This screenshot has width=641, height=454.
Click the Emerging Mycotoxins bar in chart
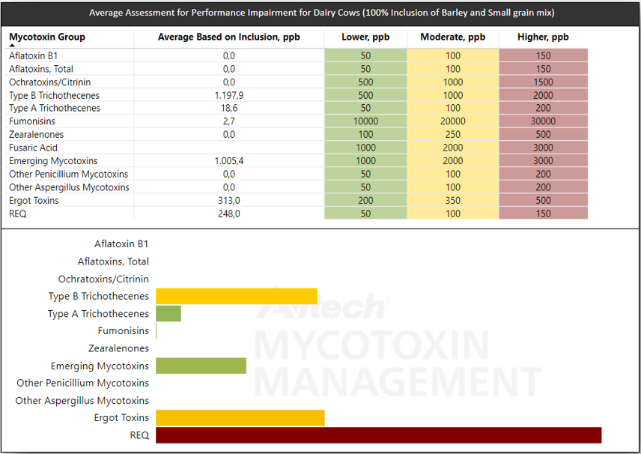(201, 366)
